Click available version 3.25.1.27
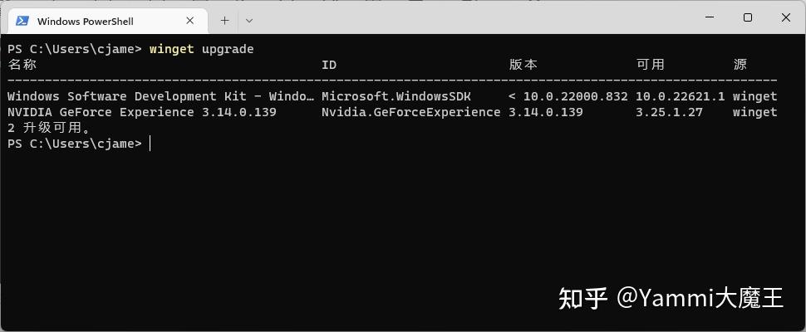 [669, 112]
